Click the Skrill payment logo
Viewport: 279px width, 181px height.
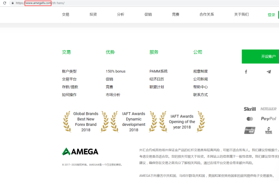click(x=250, y=109)
